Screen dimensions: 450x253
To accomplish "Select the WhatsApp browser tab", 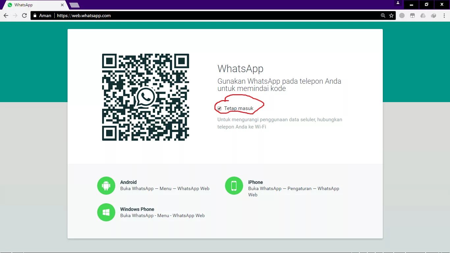I will (35, 5).
